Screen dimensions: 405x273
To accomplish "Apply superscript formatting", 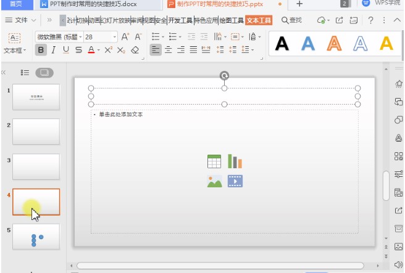I will 108,50.
